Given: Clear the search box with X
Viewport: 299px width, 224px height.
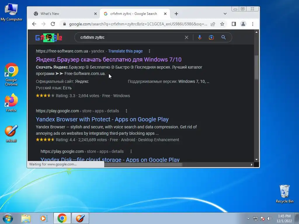Looking at the screenshot, I should click(x=187, y=37).
